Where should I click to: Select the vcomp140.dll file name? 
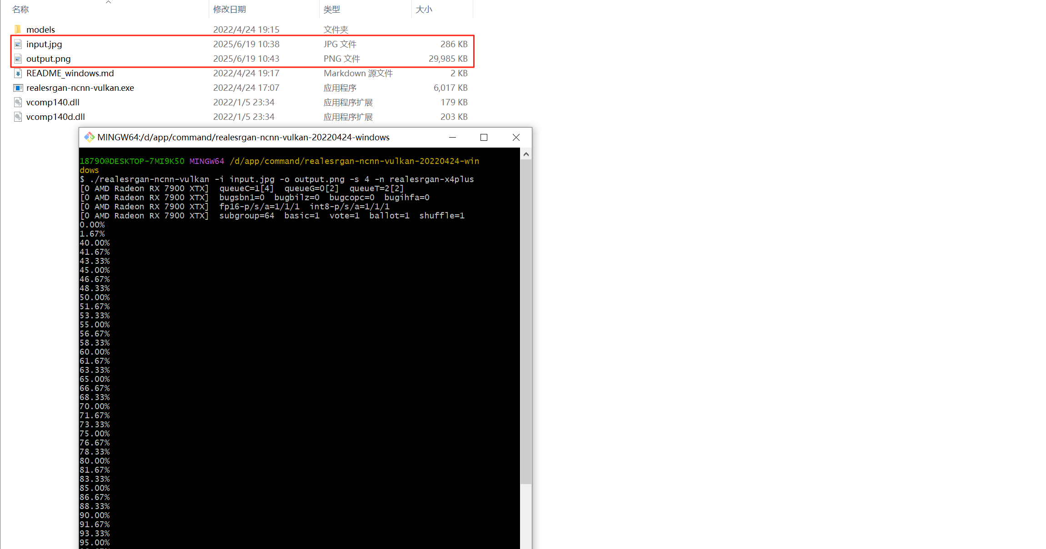pos(53,102)
